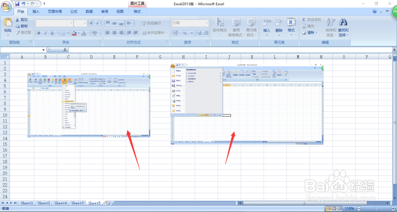
Task: Decrease the font size
Action: pos(98,23)
